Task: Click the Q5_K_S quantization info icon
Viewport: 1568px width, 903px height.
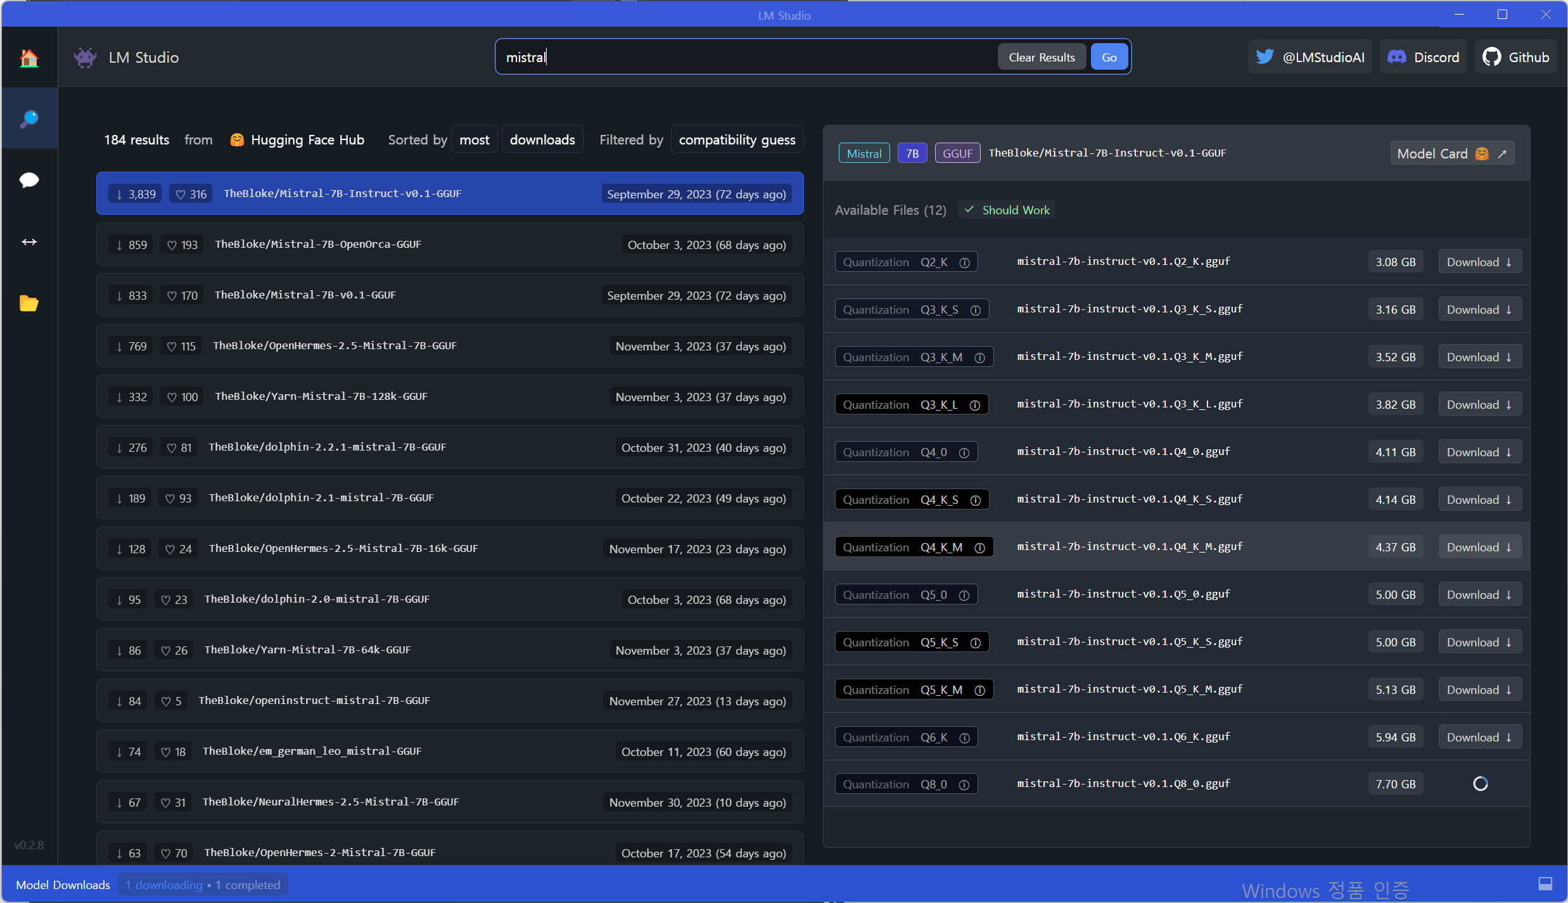Action: click(x=976, y=643)
